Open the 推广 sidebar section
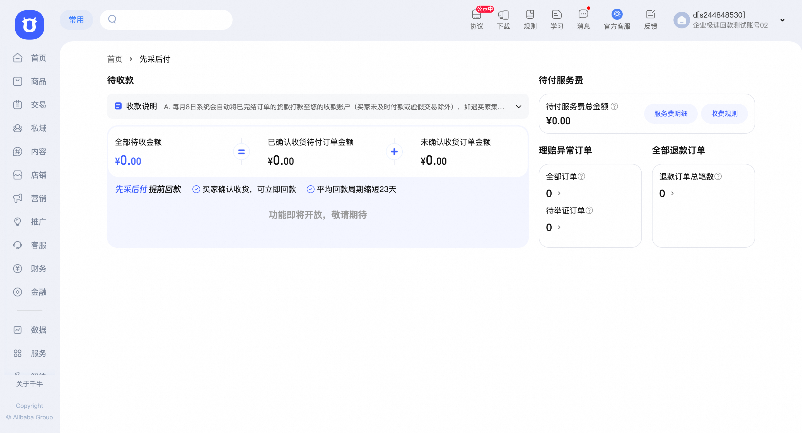Image resolution: width=802 pixels, height=433 pixels. (x=30, y=222)
